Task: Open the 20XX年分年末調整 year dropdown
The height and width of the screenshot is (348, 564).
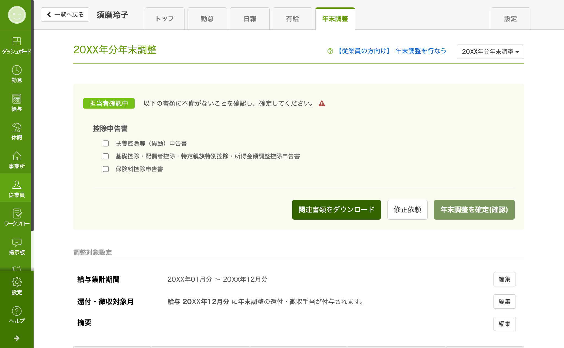Action: [490, 52]
